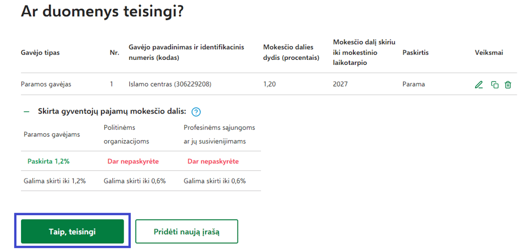Confirm with Taip, teisingi button
Image resolution: width=523 pixels, height=249 pixels.
point(73,231)
